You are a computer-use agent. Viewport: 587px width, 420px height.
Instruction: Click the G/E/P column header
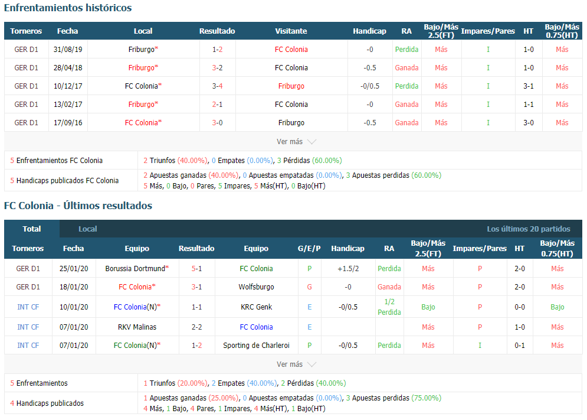(x=309, y=248)
